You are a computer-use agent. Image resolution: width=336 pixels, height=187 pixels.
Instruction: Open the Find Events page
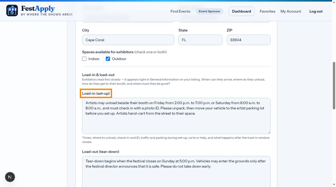coord(180,11)
